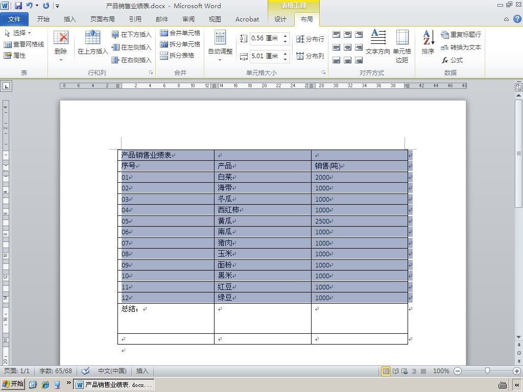This screenshot has height=392, width=523.
Task: Switch to the Acrobat tab
Action: click(x=247, y=19)
